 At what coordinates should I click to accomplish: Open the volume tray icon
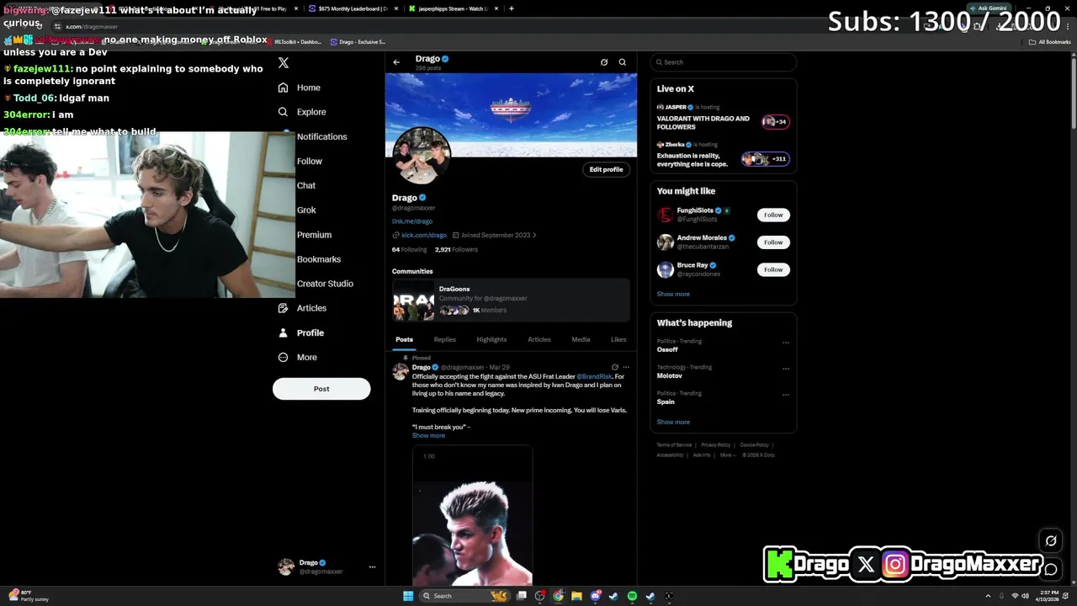pos(1026,596)
